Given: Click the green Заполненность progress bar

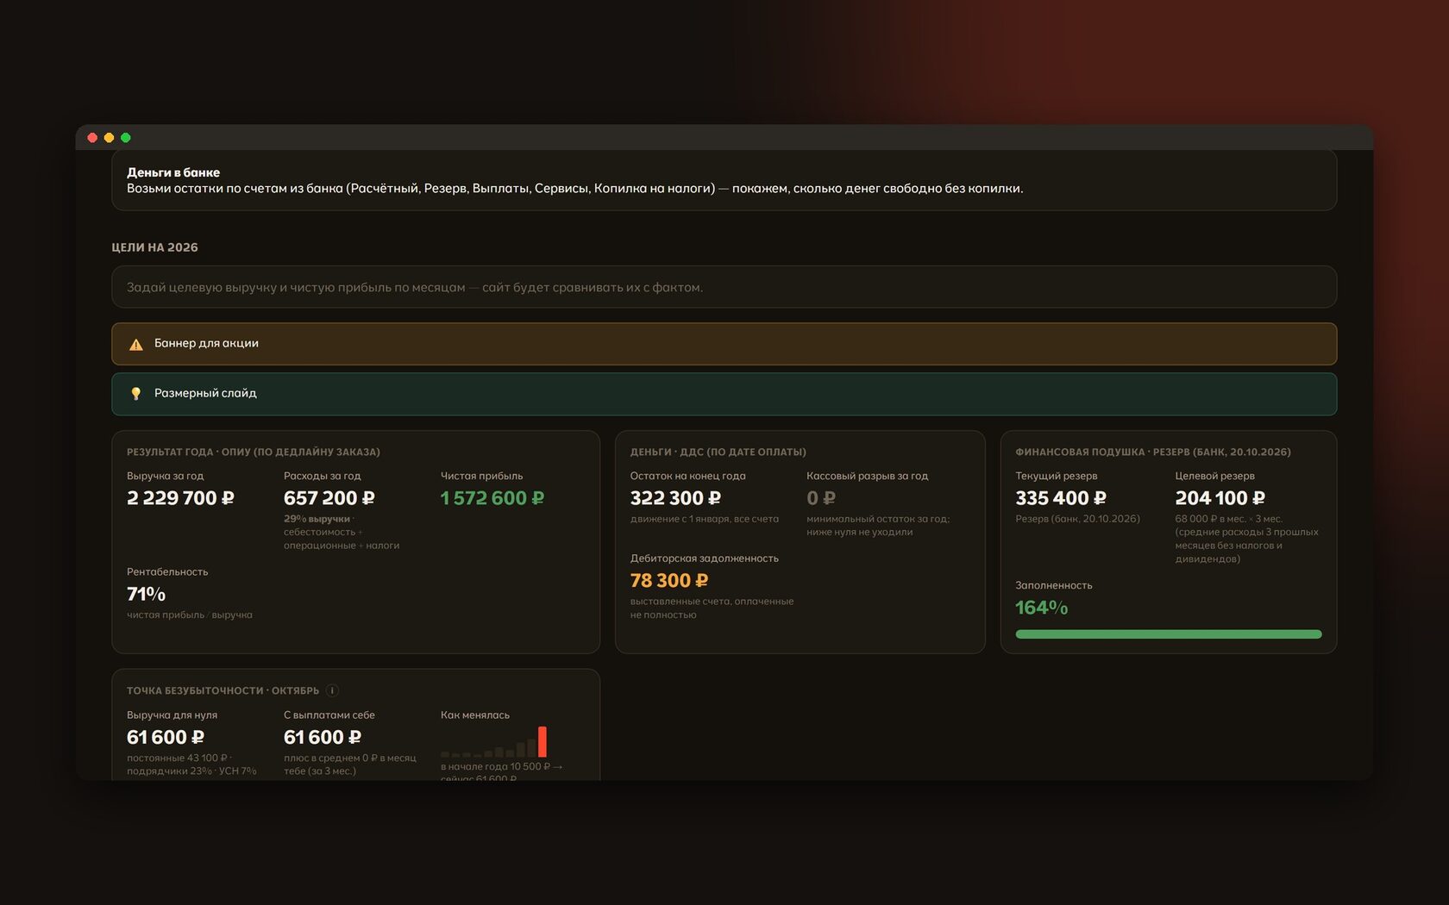Looking at the screenshot, I should [x=1168, y=634].
